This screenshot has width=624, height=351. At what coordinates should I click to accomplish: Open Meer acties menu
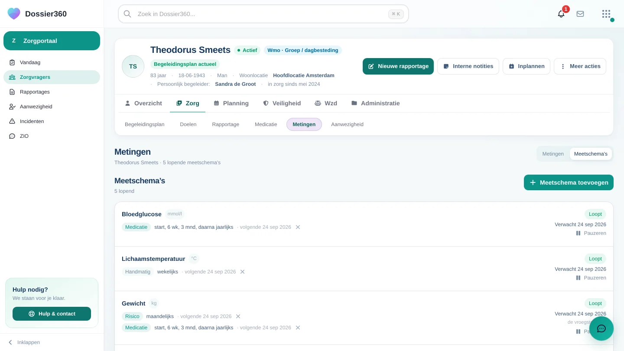coord(580,66)
